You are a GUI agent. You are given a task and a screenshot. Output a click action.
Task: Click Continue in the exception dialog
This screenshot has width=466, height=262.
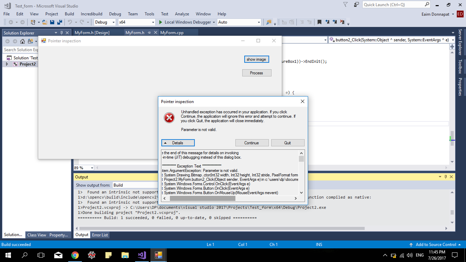(252, 143)
